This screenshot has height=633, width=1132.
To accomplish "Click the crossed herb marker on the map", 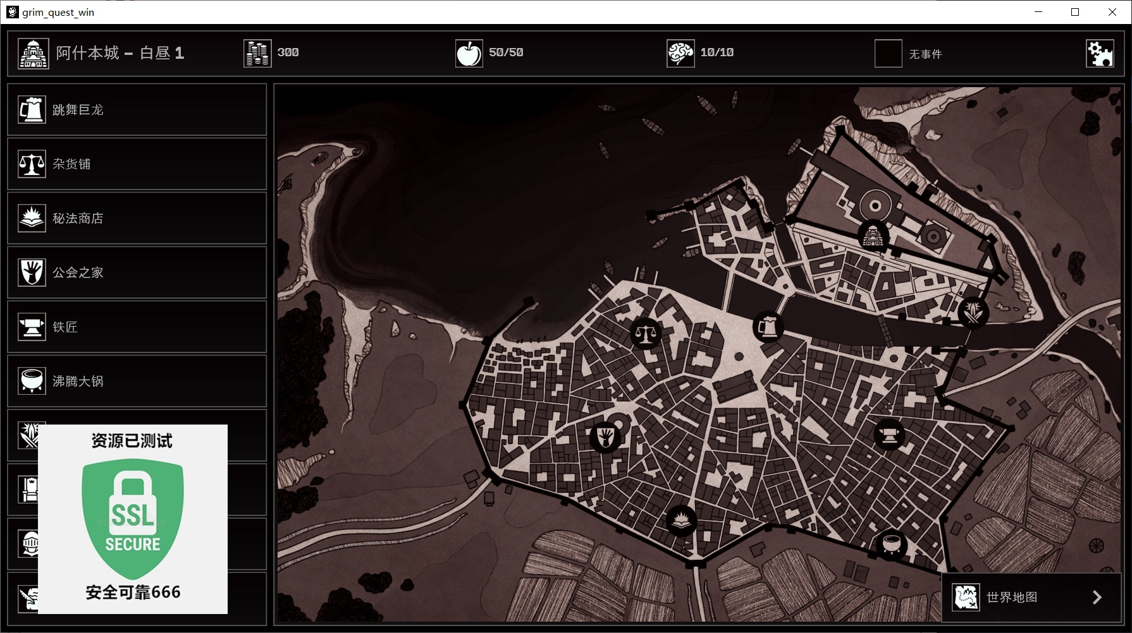I will click(973, 311).
